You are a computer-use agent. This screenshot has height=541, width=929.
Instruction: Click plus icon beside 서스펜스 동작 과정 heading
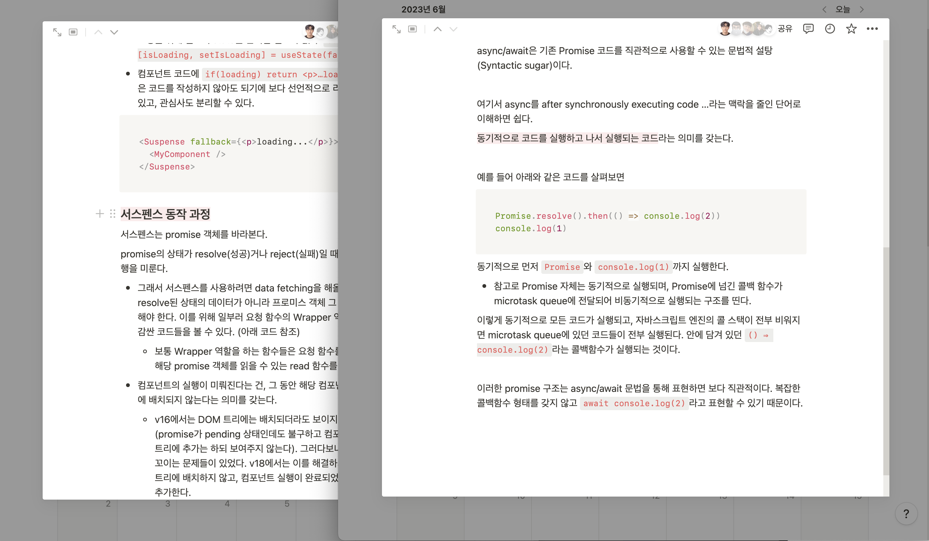coord(100,214)
